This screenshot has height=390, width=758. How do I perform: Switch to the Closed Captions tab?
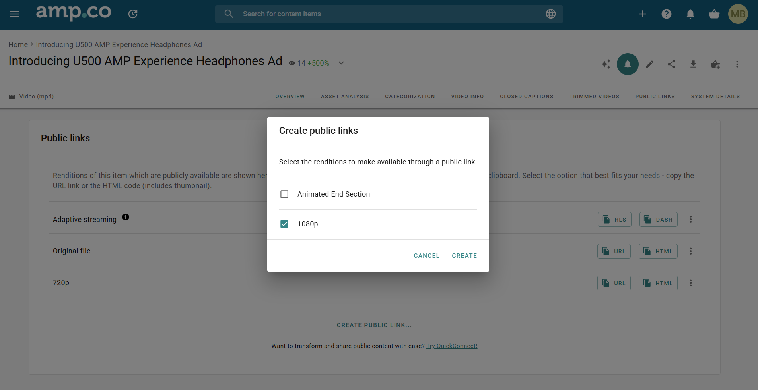(x=526, y=96)
